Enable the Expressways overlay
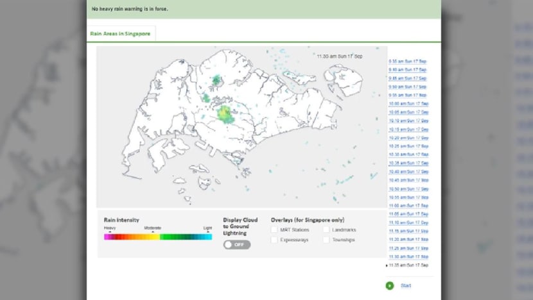The width and height of the screenshot is (533, 300). (x=274, y=240)
